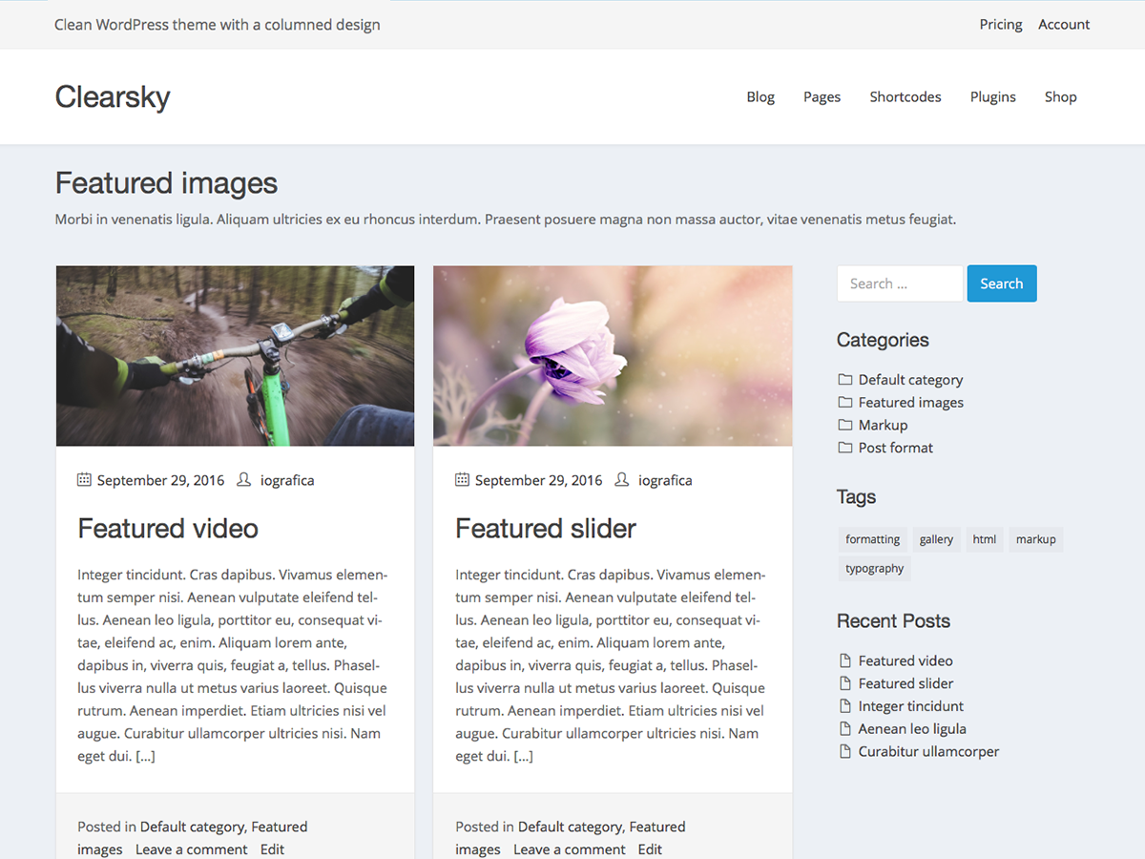Click the calendar icon on Featured video post

(x=84, y=480)
